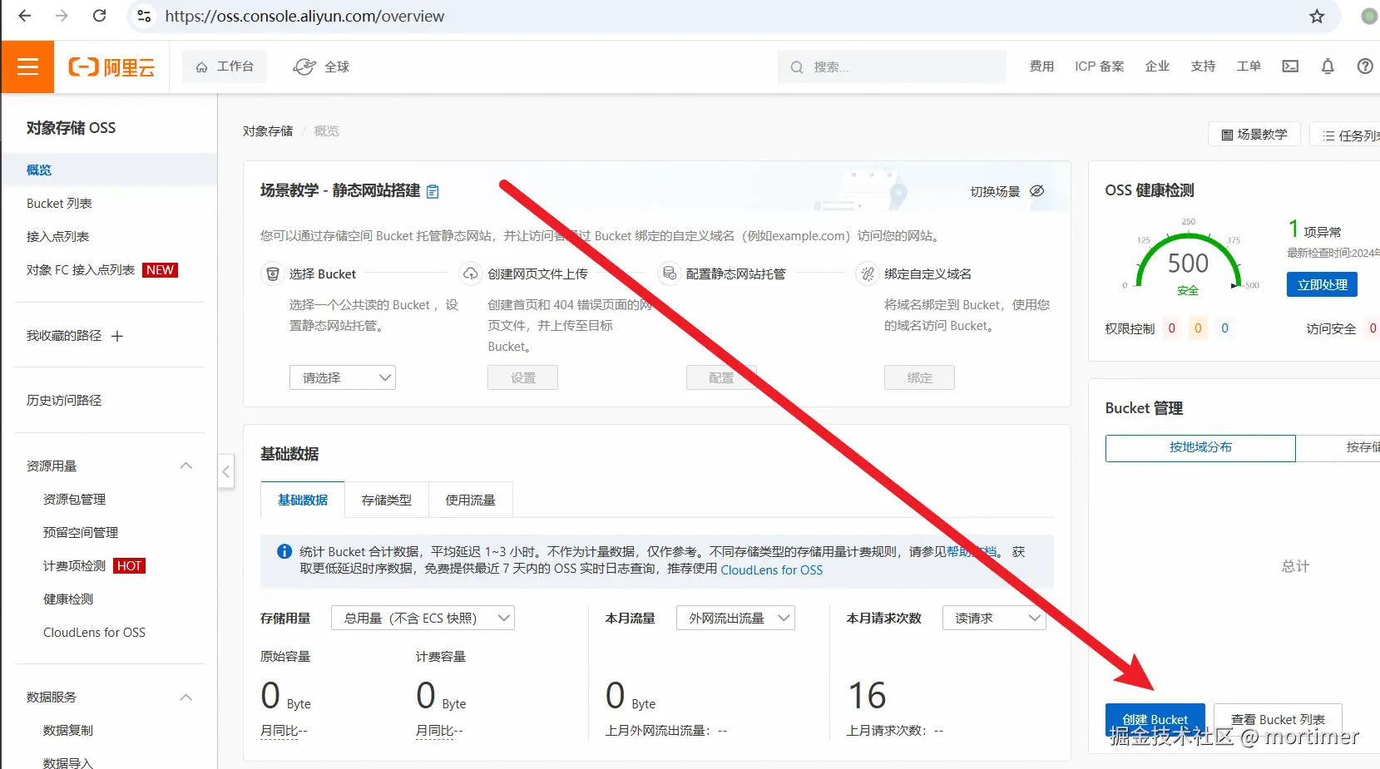The image size is (1380, 769).
Task: Collapse the sidebar with left arrow handle
Action: tap(225, 471)
